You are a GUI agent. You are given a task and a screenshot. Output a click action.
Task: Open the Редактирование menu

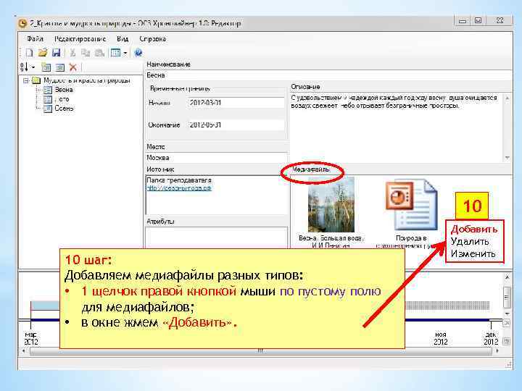click(80, 39)
